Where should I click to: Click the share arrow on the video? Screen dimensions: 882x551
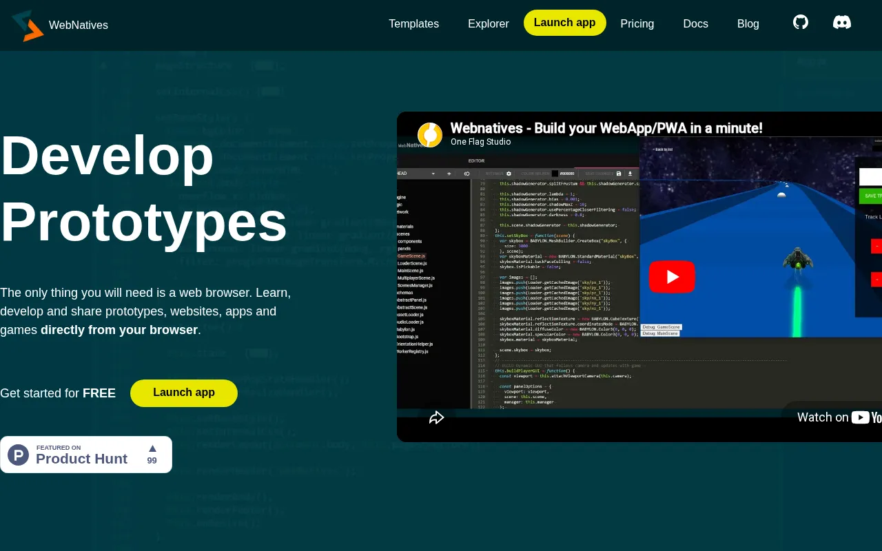(x=436, y=417)
